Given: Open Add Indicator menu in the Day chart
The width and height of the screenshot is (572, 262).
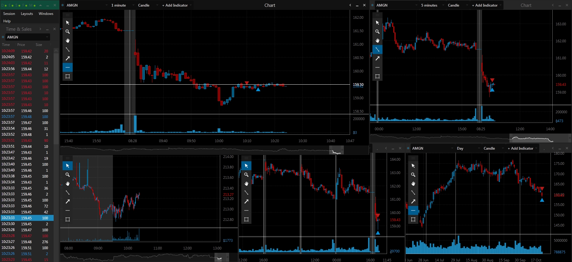Looking at the screenshot, I should pos(522,148).
